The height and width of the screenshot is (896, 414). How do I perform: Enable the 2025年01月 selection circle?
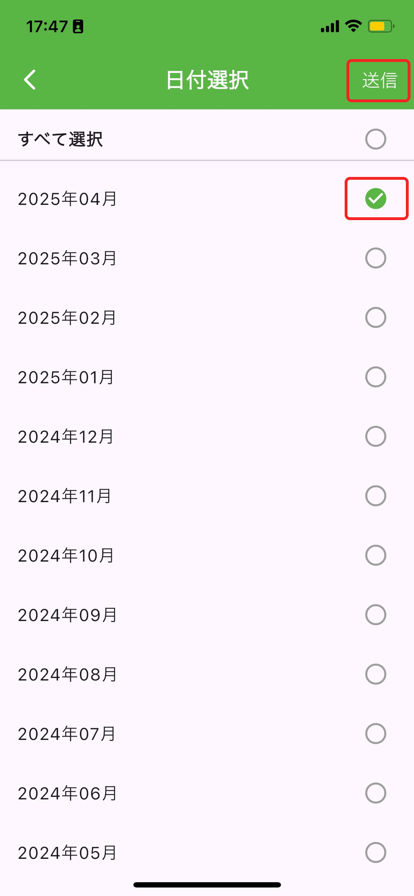click(375, 377)
